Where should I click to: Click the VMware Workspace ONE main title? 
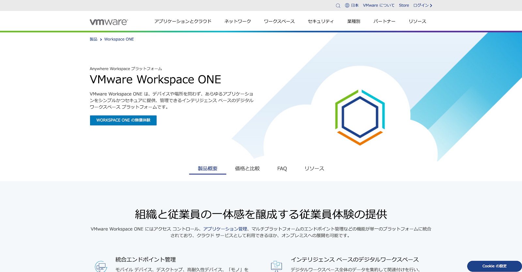point(155,80)
